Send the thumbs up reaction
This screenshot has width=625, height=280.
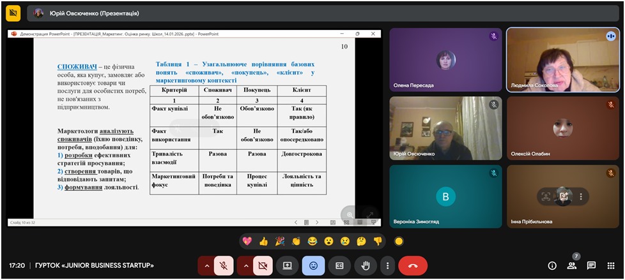[263, 241]
